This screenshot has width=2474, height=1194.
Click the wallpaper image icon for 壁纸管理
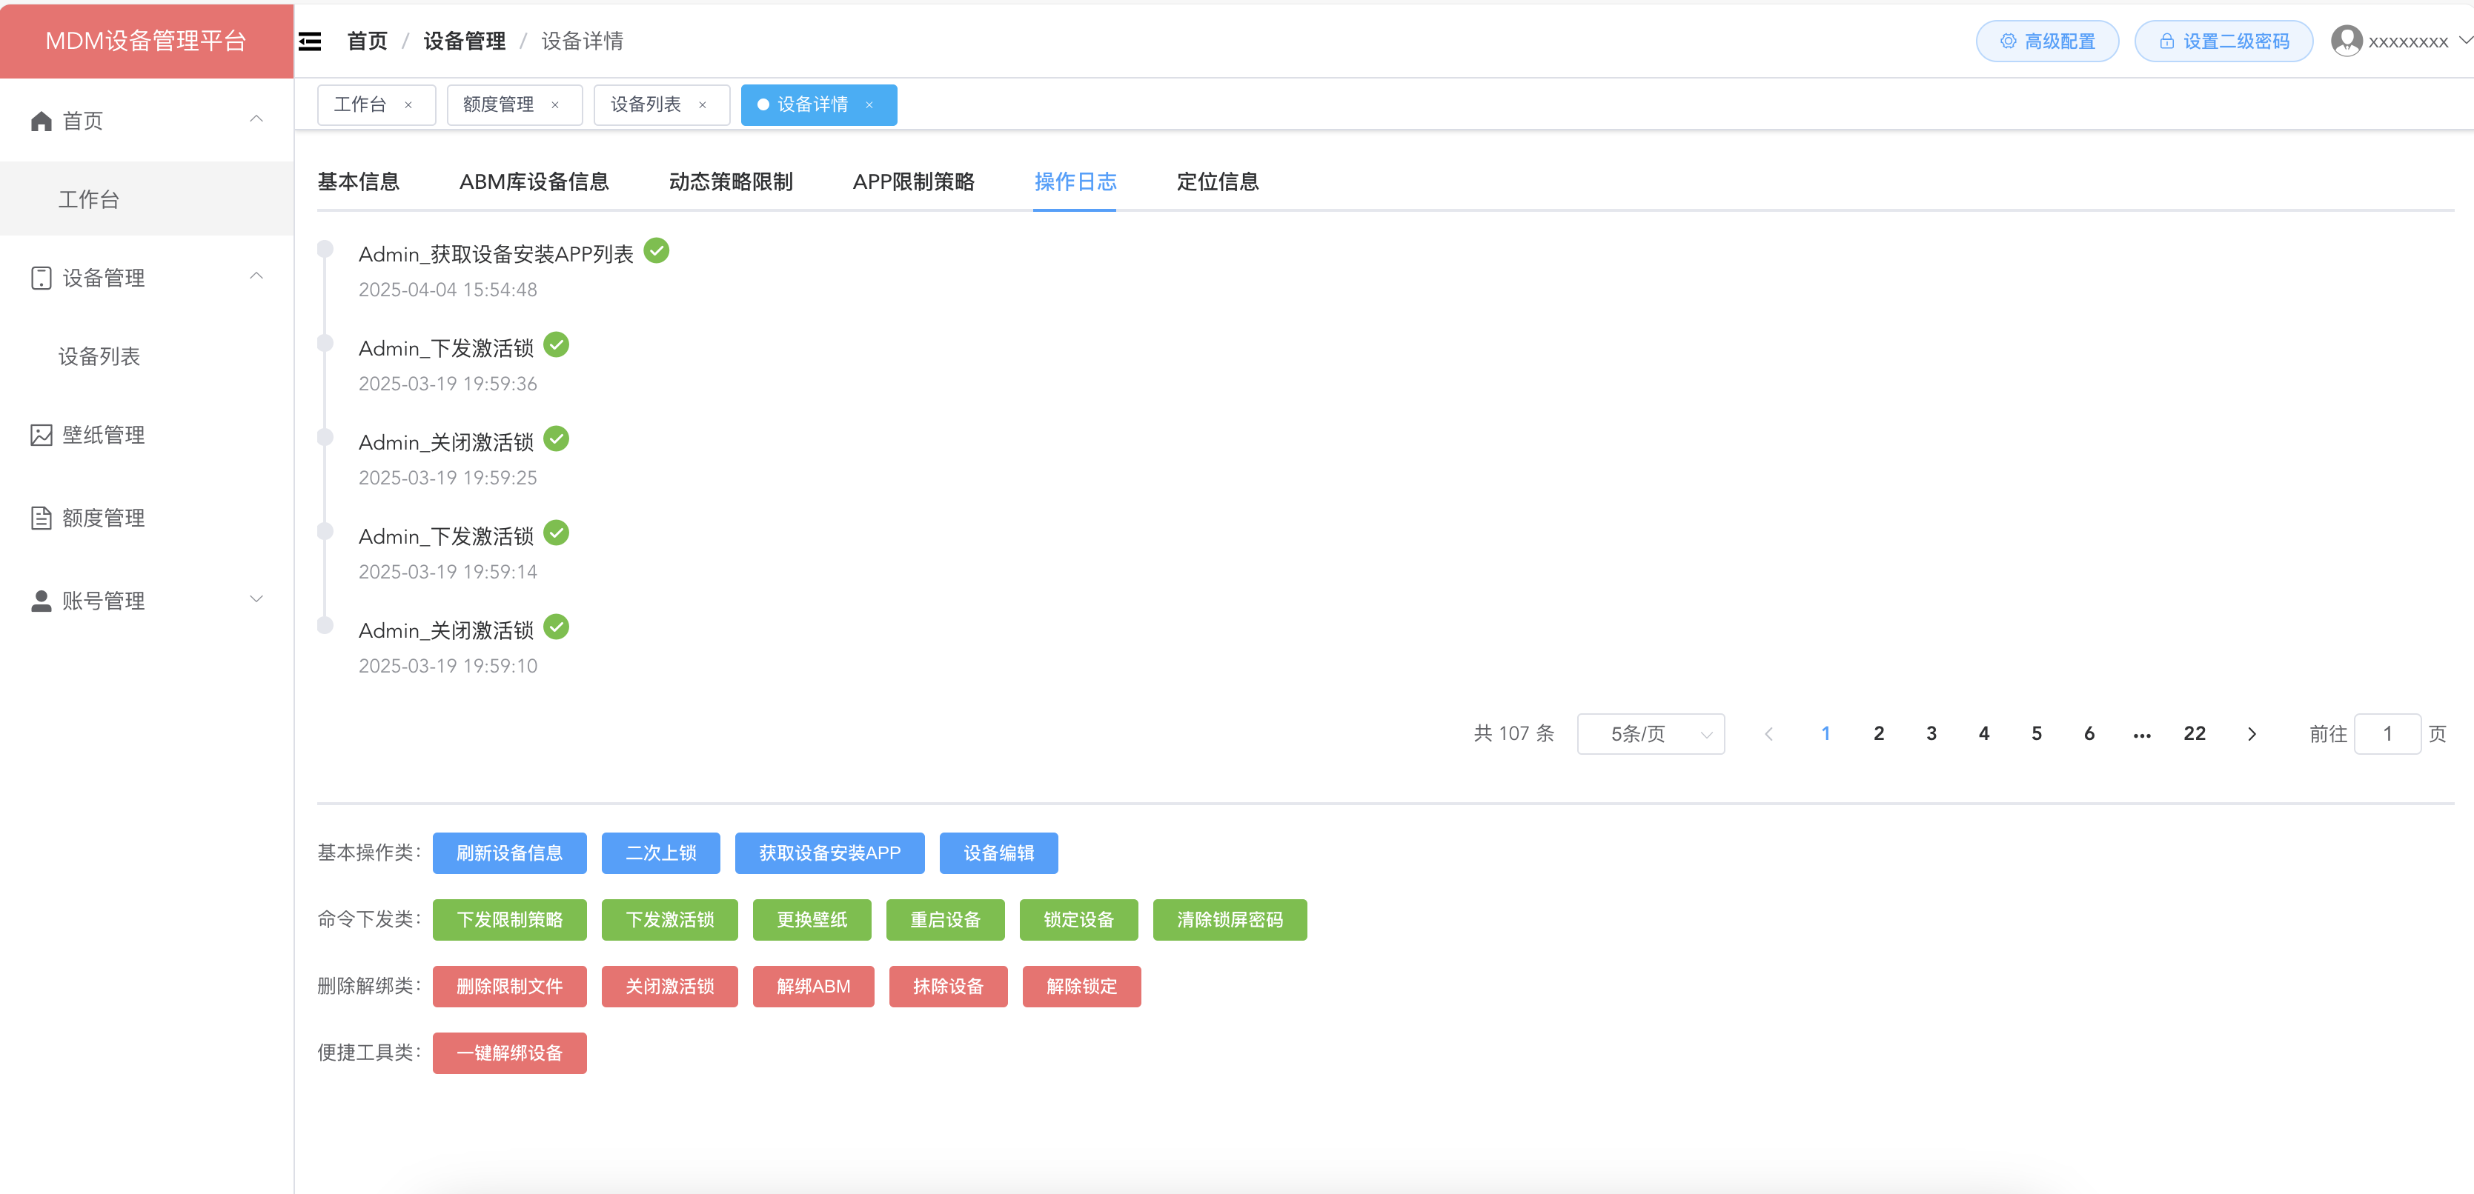[42, 435]
